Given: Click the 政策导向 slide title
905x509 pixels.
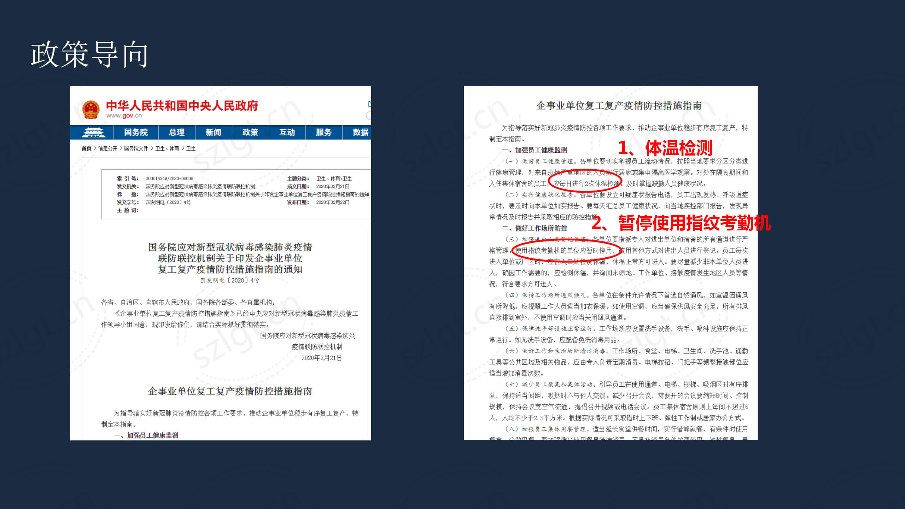Looking at the screenshot, I should click(89, 55).
